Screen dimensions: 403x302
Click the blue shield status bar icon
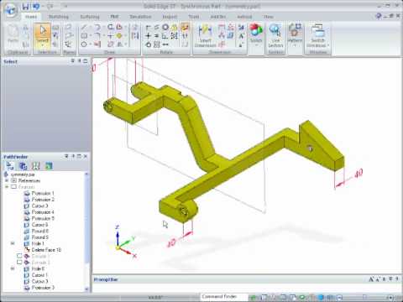pyautogui.click(x=322, y=297)
